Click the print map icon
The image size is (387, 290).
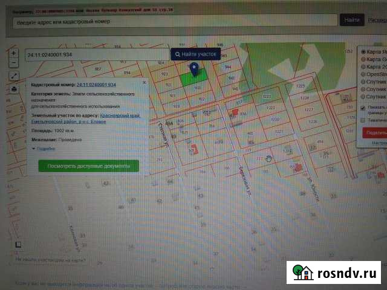point(13,89)
